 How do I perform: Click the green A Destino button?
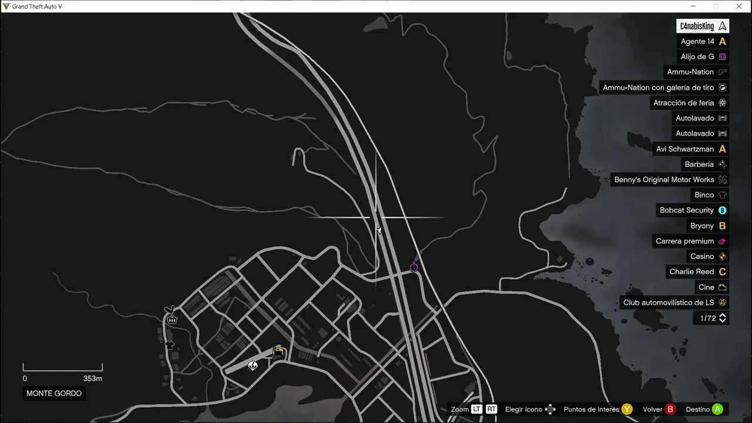[x=717, y=409]
